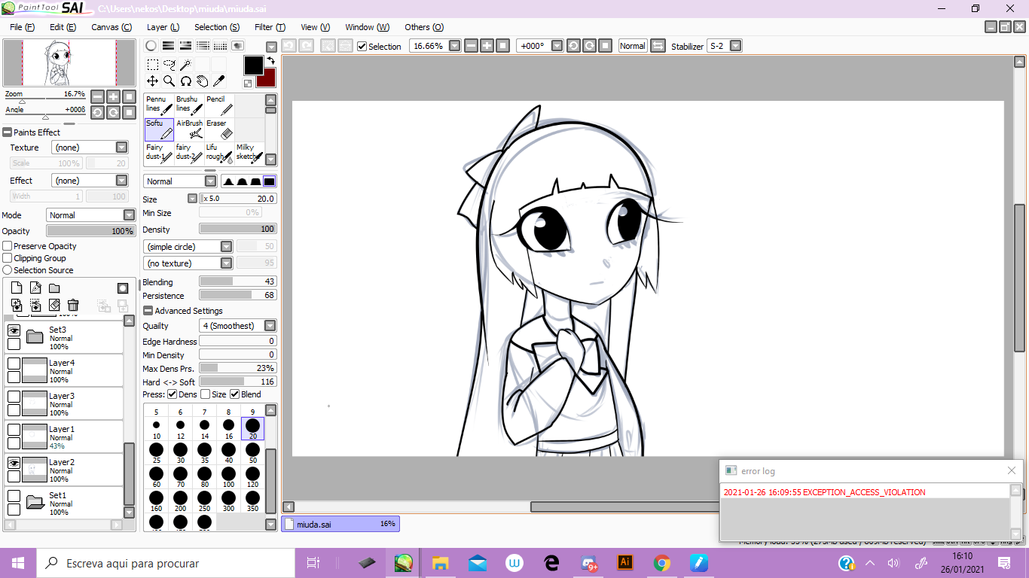Open the color wheel panel
The image size is (1029, 578).
click(x=151, y=46)
